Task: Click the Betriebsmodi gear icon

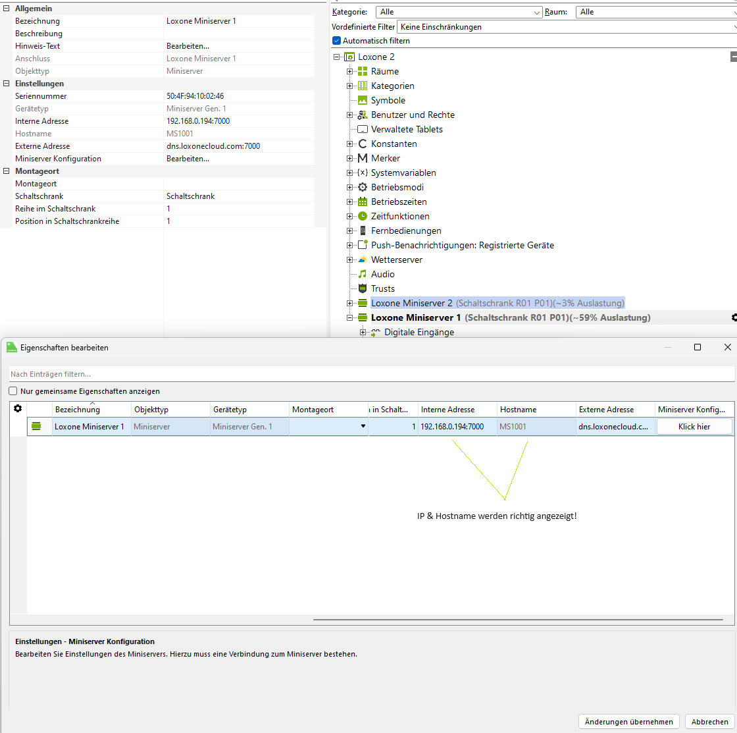Action: point(363,187)
